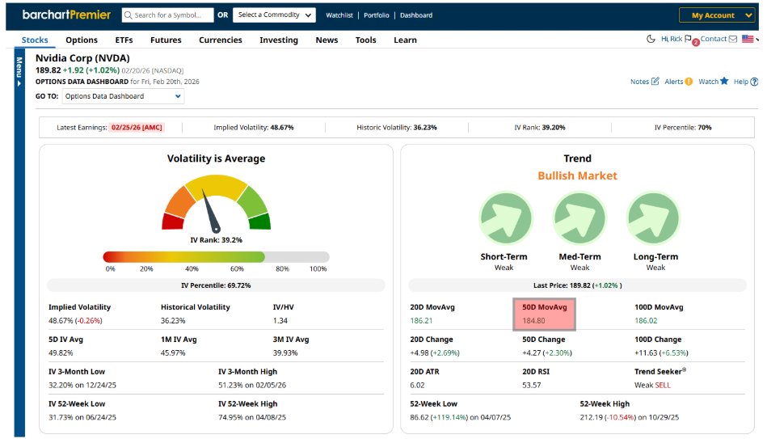Click the 5D IV Avg value 49.82%
Screen dimensions: 767x439
tap(61, 353)
